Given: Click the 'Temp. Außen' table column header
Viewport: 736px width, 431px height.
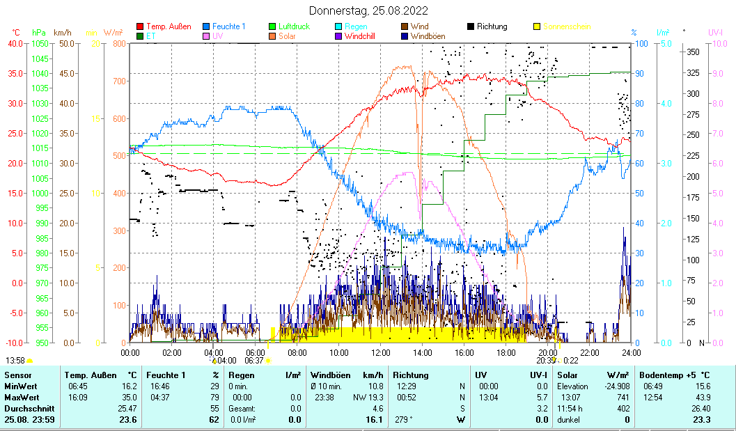Looking at the screenshot, I should tap(91, 375).
